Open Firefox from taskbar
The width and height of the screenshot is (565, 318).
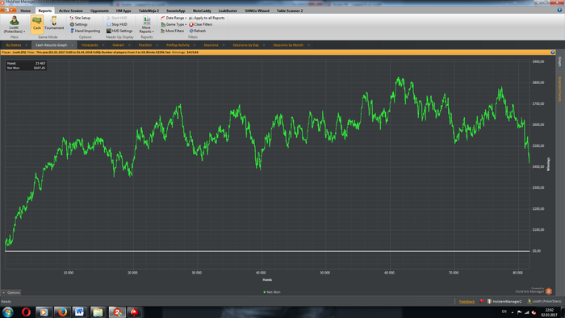[x=62, y=312]
